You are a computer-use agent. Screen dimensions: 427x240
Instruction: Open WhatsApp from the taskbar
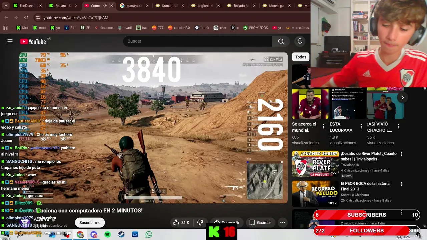(x=149, y=235)
